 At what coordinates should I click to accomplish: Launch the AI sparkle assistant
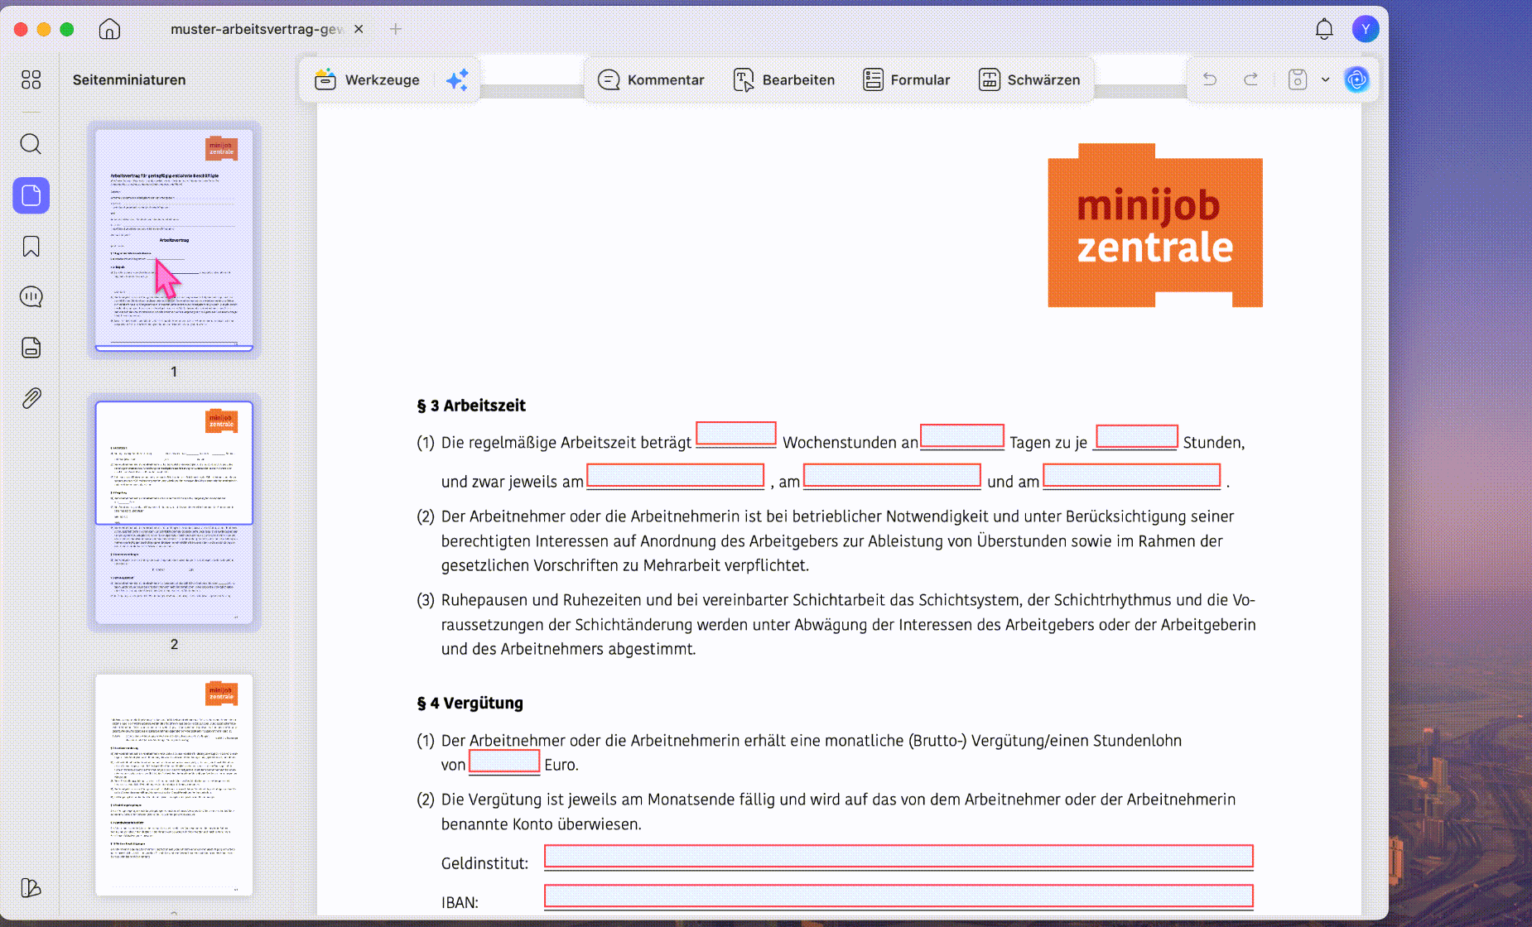(x=457, y=79)
